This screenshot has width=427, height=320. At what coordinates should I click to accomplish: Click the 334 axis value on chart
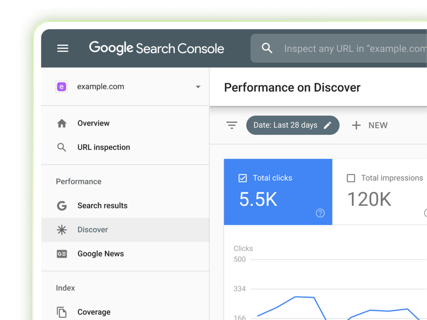point(240,288)
